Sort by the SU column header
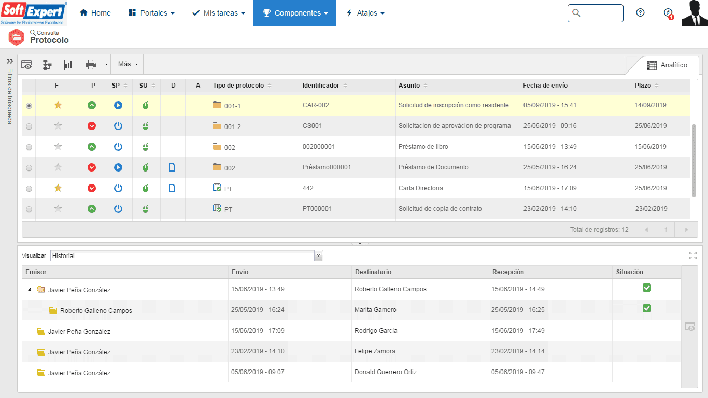This screenshot has height=398, width=708. (x=146, y=86)
